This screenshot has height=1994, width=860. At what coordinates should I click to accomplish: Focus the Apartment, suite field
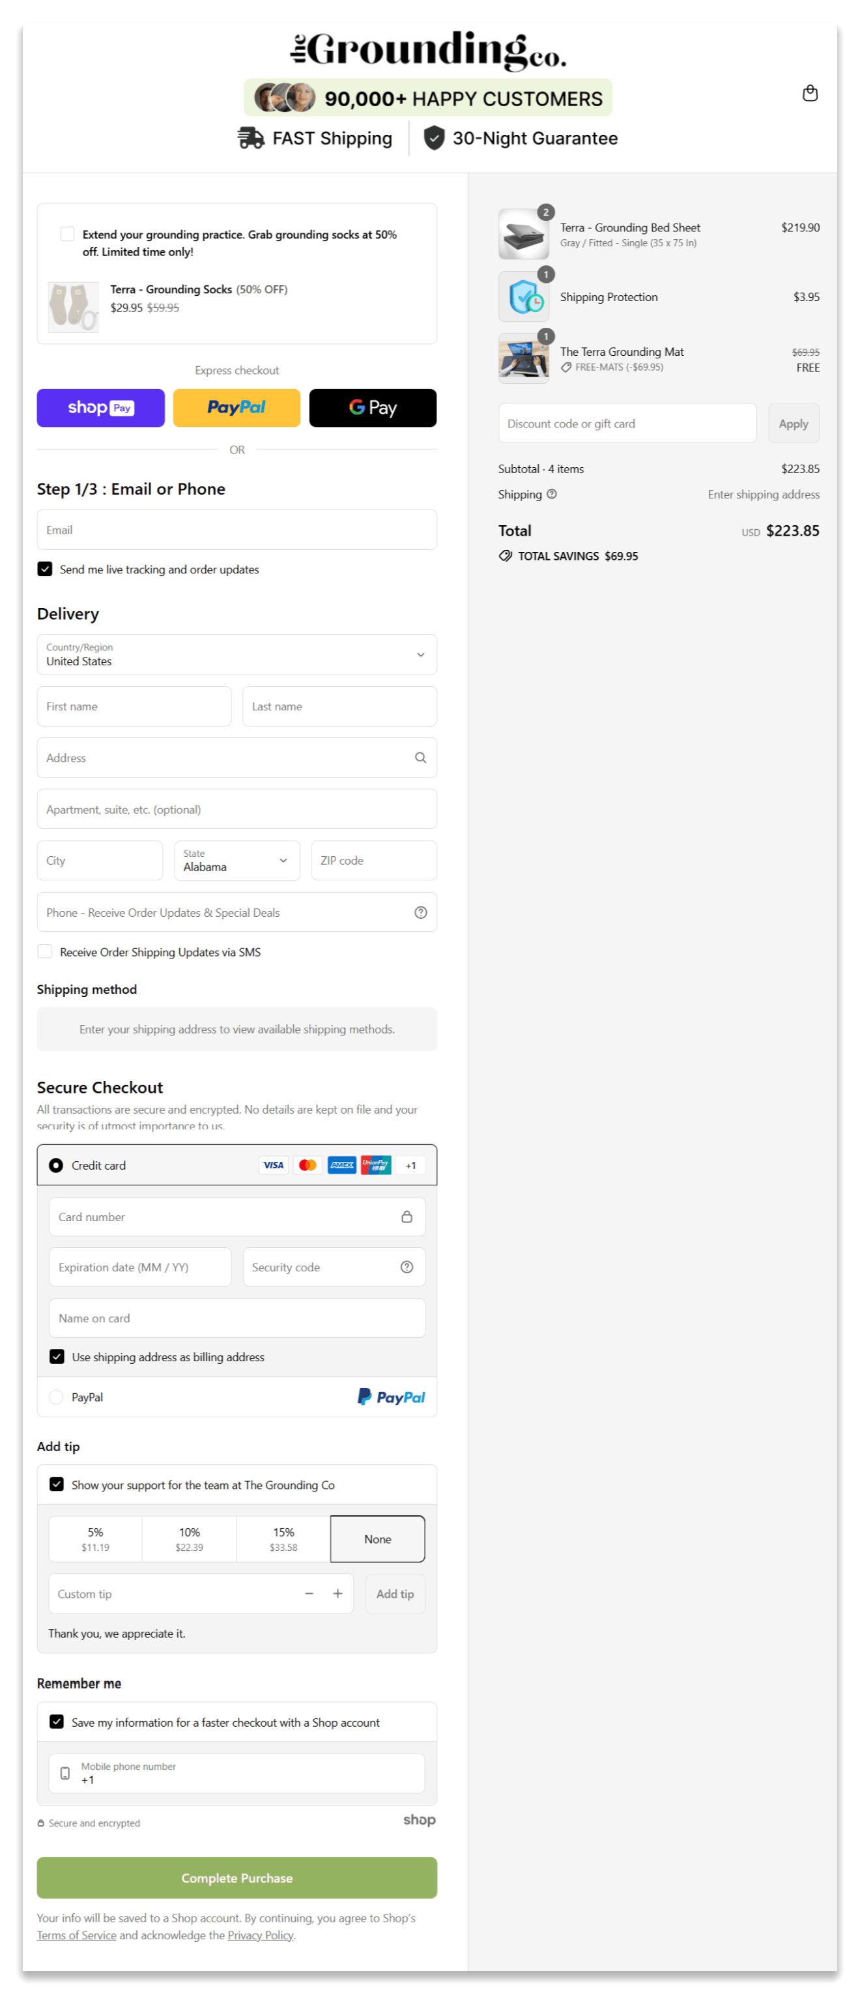click(237, 809)
